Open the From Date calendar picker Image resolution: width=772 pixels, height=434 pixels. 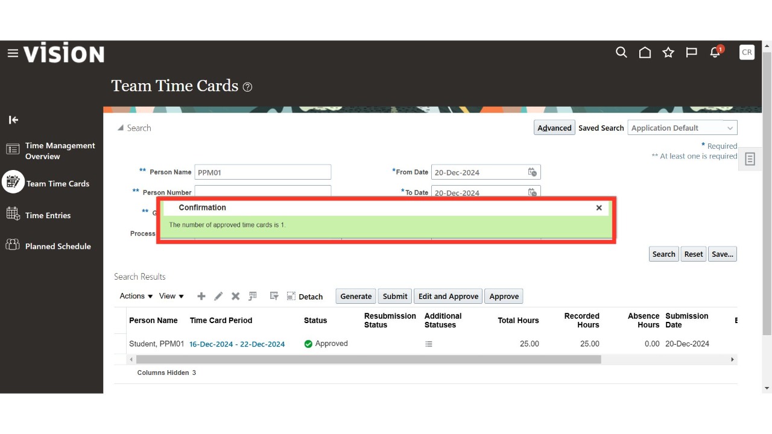click(x=533, y=172)
